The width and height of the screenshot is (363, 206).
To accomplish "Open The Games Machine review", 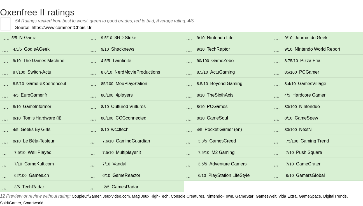I will click(x=44, y=60).
